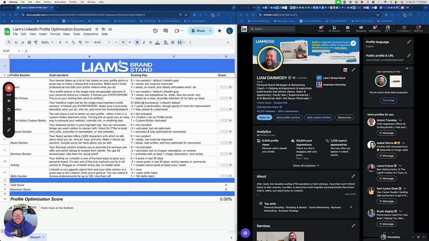This screenshot has height=241, width=429.
Task: Open My Network on LinkedIn
Action: point(334,29)
